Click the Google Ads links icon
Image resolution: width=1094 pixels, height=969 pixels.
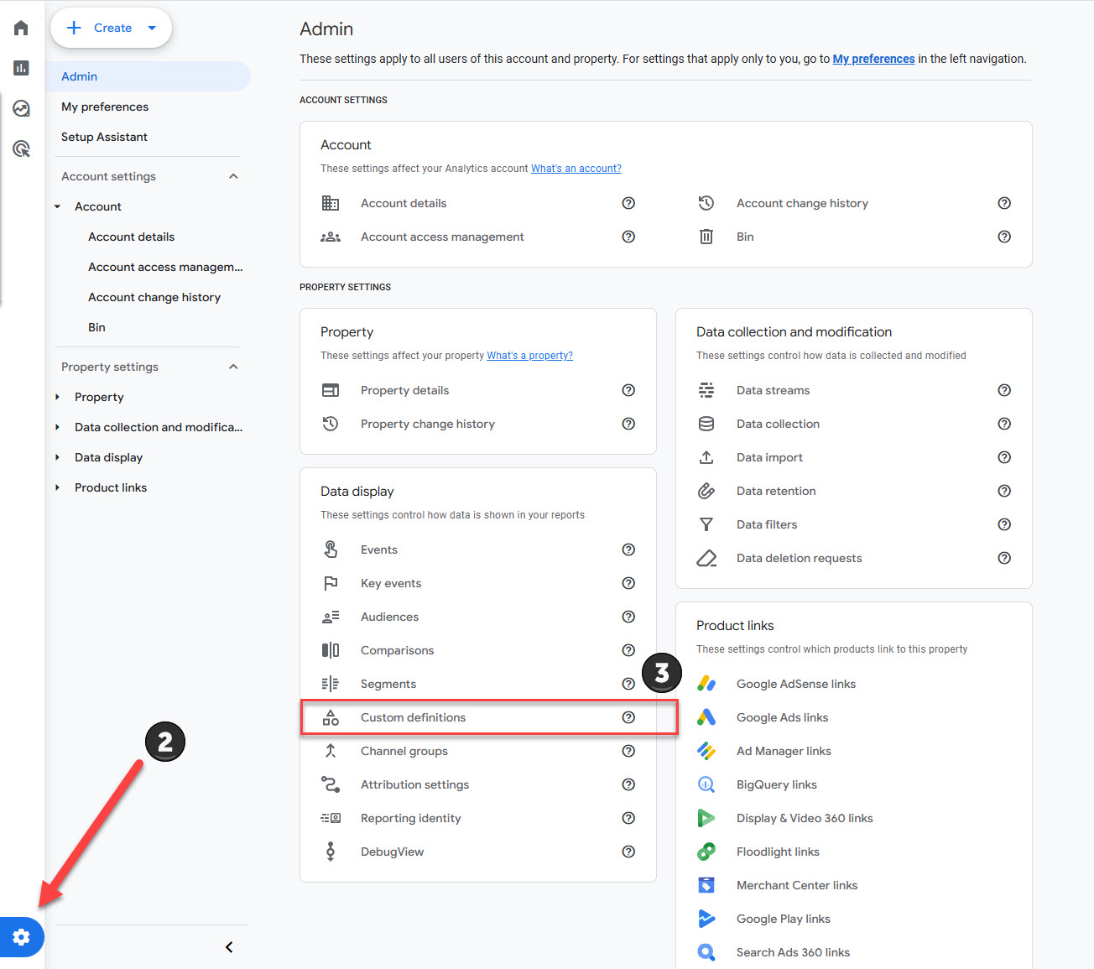[706, 717]
